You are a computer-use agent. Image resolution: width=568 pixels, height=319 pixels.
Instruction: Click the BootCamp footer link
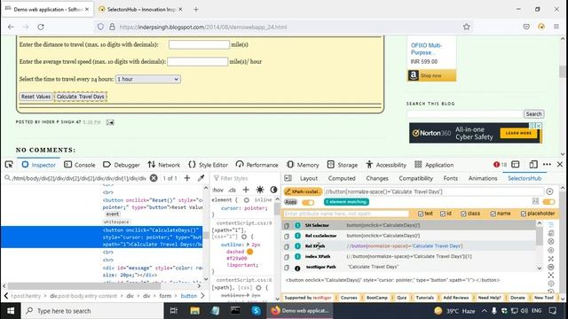click(376, 298)
